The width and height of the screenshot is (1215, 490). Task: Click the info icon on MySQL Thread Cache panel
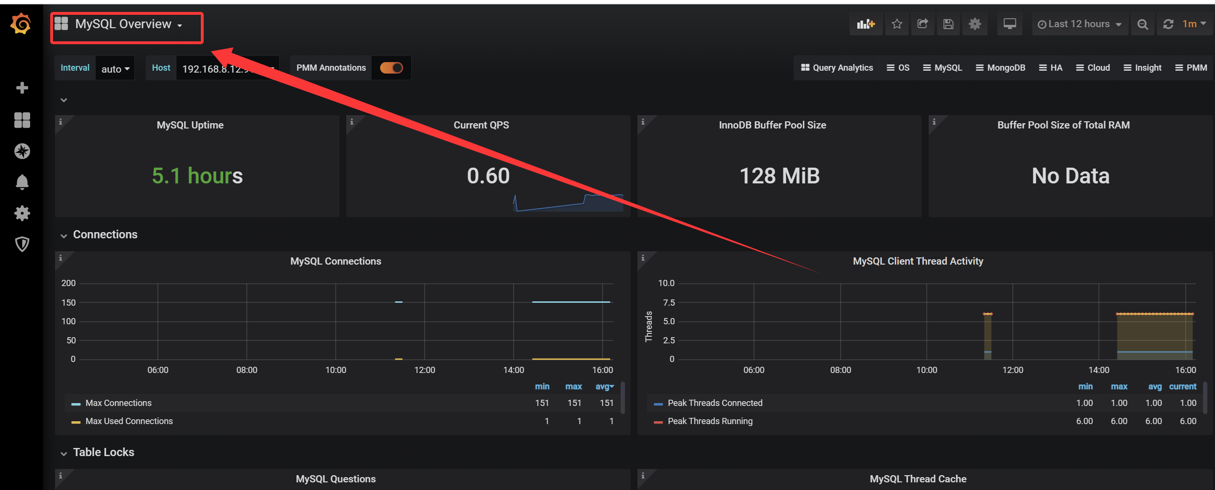[643, 476]
